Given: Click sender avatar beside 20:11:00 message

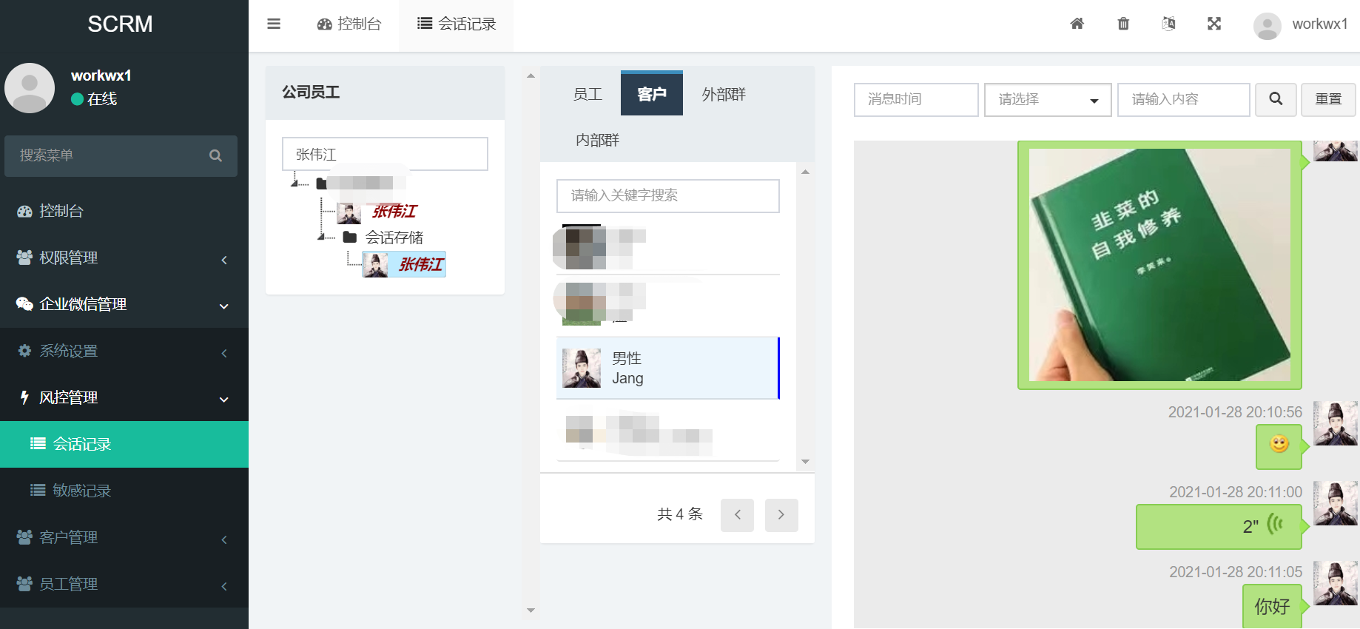Looking at the screenshot, I should pyautogui.click(x=1336, y=503).
